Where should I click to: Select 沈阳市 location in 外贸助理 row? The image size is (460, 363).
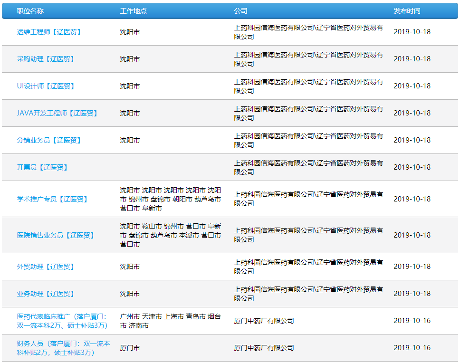click(x=130, y=267)
